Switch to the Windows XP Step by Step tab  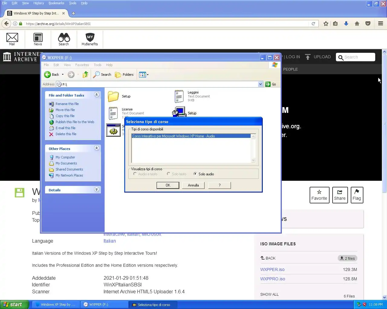[36, 13]
